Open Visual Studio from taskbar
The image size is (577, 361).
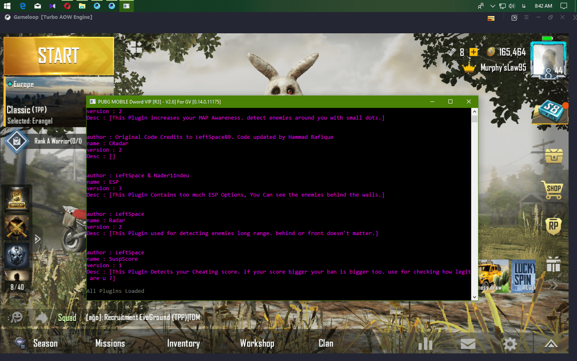pyautogui.click(x=52, y=6)
